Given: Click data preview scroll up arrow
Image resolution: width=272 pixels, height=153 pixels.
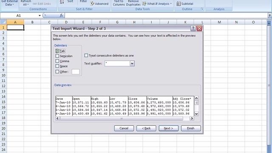Looking at the screenshot, I should click(x=196, y=98).
